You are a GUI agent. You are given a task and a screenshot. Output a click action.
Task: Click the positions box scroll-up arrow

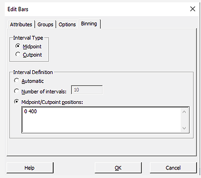point(184,112)
